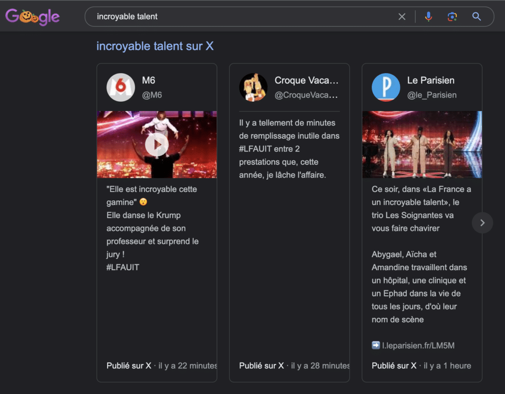This screenshot has height=394, width=505.
Task: Click 'il y a 22 minutes' timestamp
Action: (x=187, y=366)
